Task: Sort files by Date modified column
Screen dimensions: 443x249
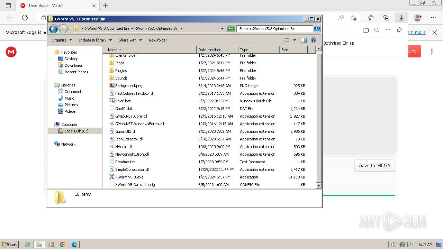Action: point(217,50)
